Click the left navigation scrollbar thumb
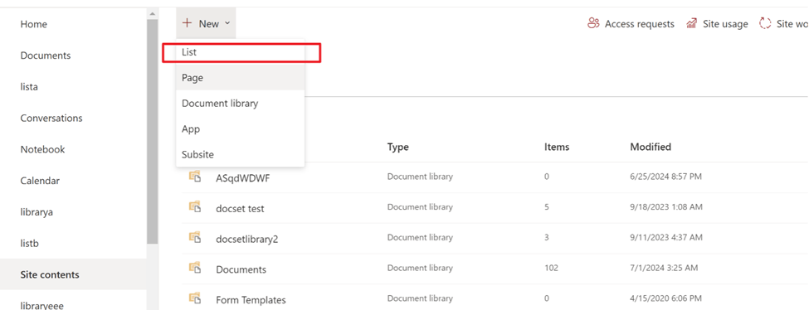The width and height of the screenshot is (809, 310). click(152, 132)
